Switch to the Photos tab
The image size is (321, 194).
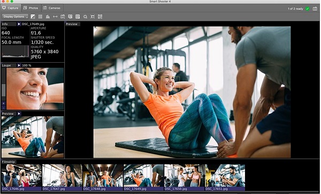pyautogui.click(x=31, y=8)
